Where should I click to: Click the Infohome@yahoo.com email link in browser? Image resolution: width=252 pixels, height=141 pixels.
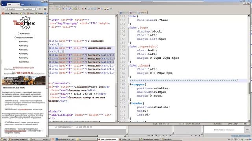pos(24,68)
